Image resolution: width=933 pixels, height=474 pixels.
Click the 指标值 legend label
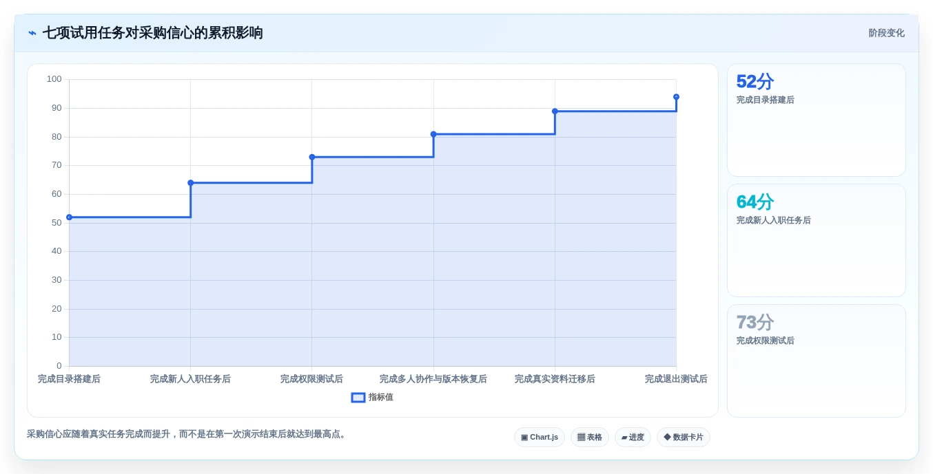380,398
